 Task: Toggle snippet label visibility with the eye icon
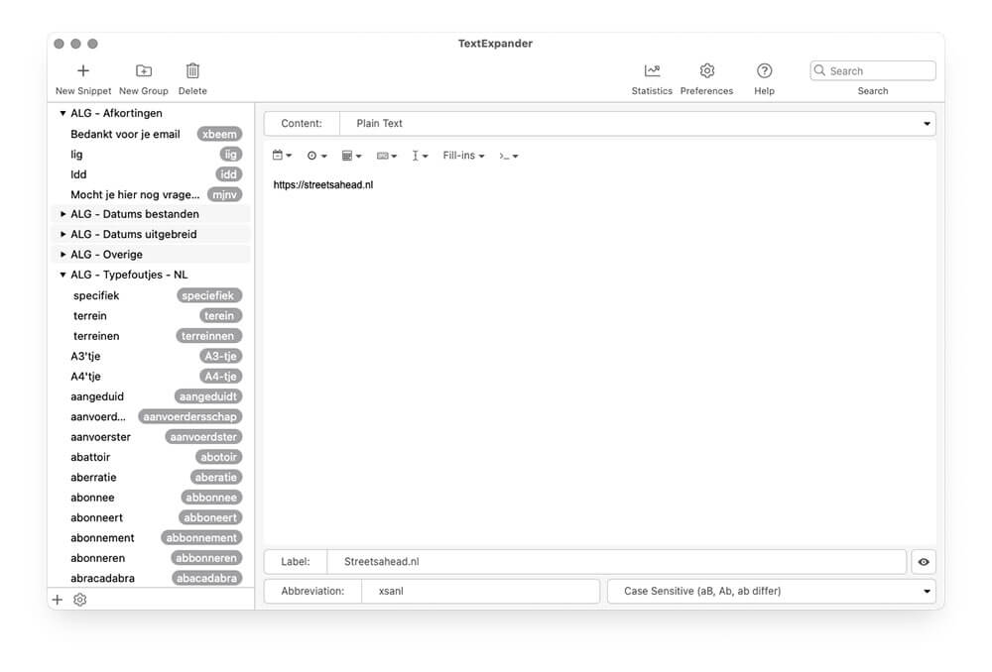(923, 561)
